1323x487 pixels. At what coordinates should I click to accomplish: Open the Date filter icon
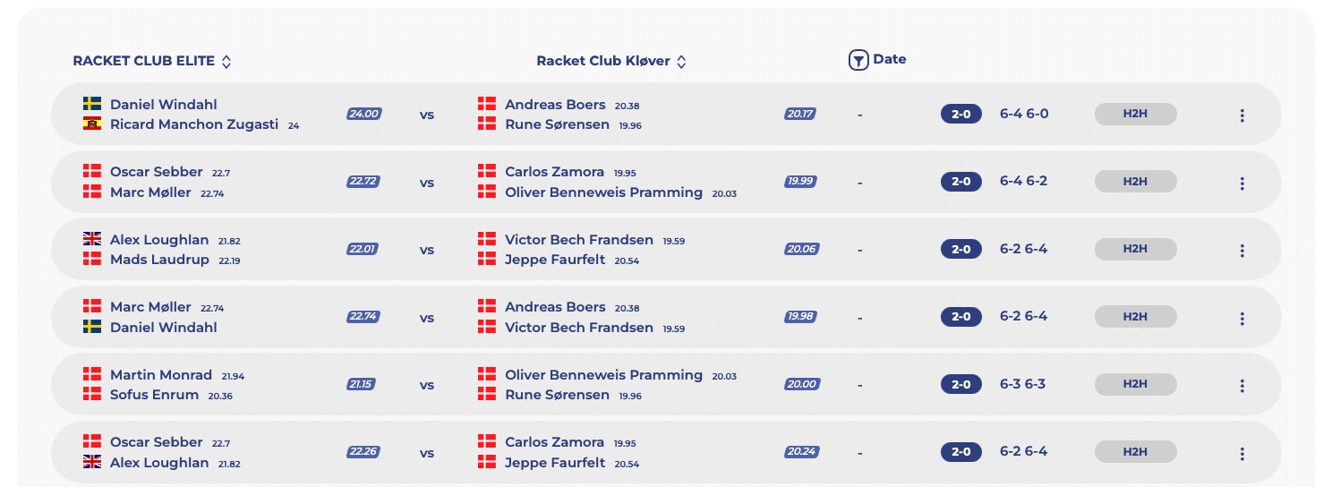[858, 61]
